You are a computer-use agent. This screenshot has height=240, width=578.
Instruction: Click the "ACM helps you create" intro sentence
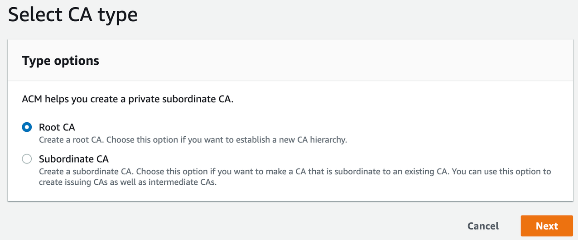[128, 99]
